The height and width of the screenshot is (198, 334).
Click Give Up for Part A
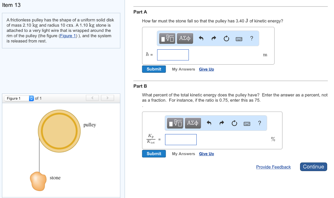point(206,69)
